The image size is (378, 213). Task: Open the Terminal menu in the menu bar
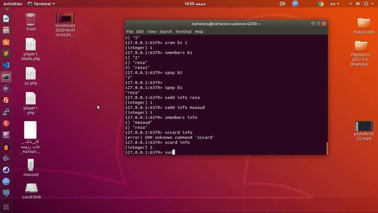pos(184,31)
